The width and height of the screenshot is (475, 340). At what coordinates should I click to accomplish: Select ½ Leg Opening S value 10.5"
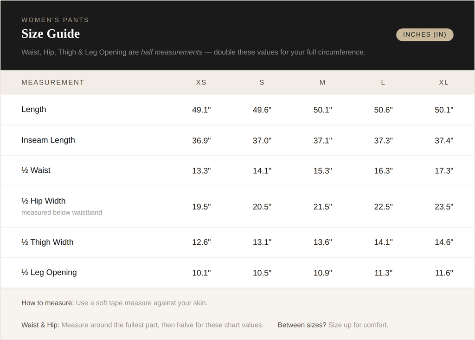262,273
